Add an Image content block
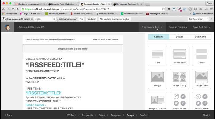 pos(157,79)
